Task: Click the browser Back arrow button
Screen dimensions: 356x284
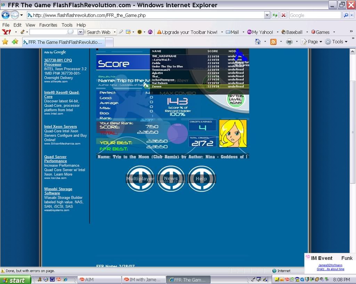Action: click(x=6, y=15)
